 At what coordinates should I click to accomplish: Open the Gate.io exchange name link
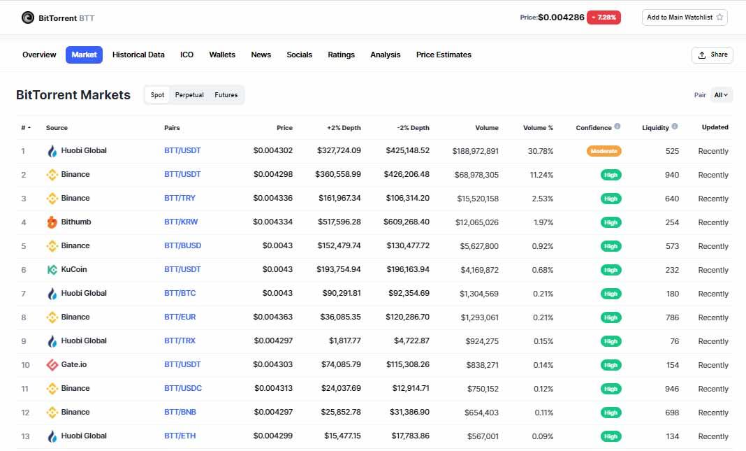(x=74, y=365)
